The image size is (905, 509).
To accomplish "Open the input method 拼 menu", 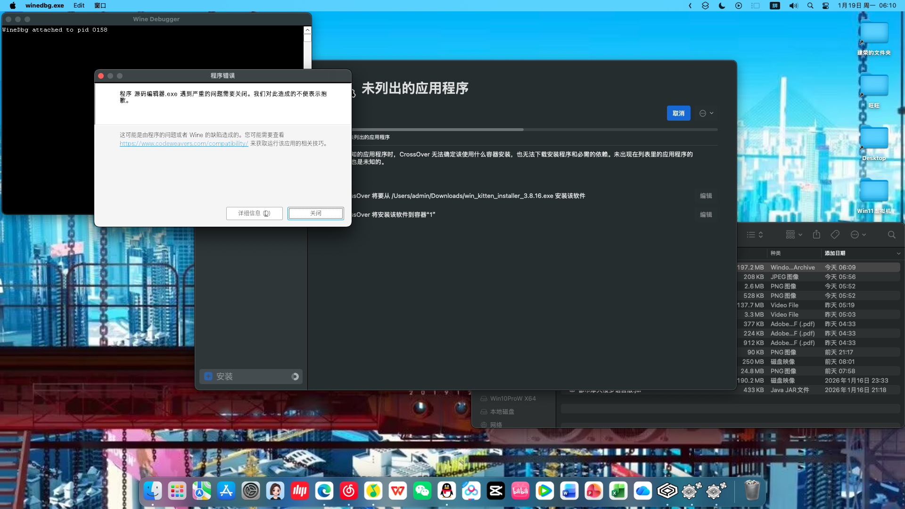I will pyautogui.click(x=775, y=6).
